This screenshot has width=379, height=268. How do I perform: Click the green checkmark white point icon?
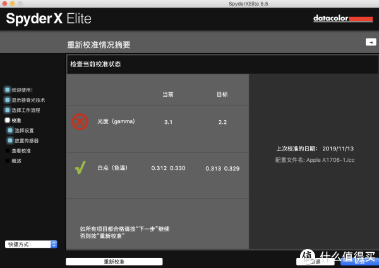[80, 167]
